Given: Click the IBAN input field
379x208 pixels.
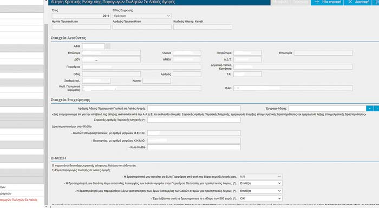Looking at the screenshot, I should point(293,88).
